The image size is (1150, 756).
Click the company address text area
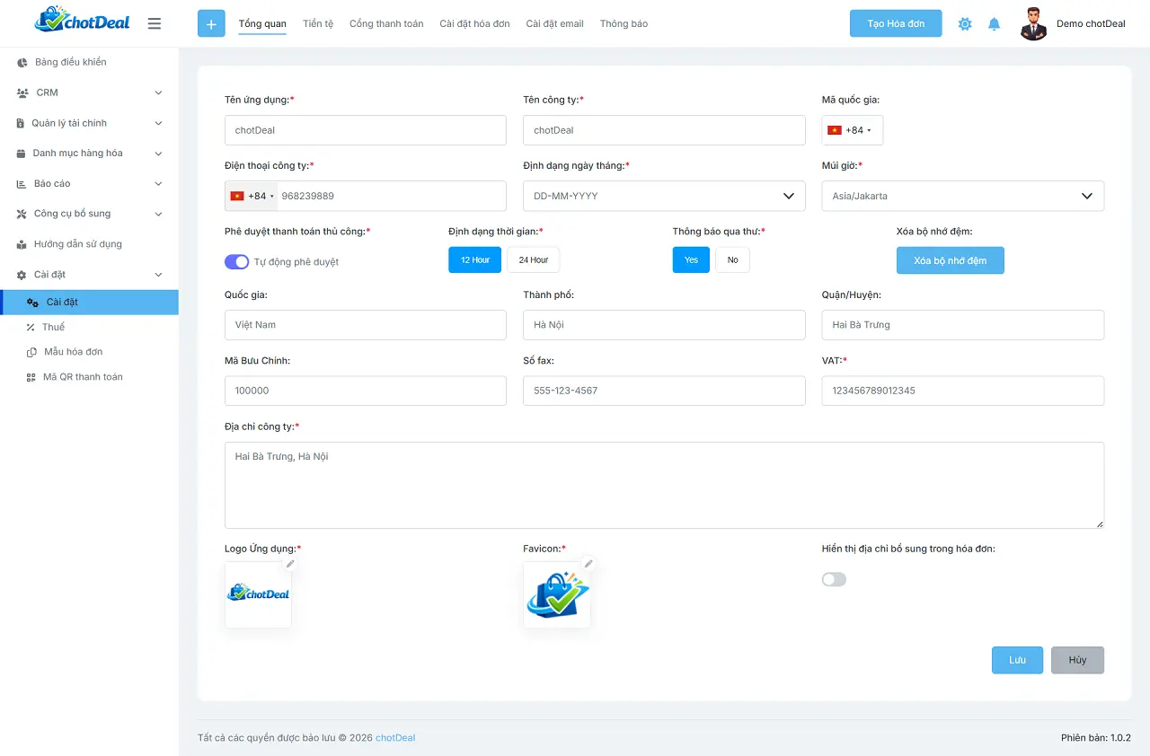click(664, 485)
